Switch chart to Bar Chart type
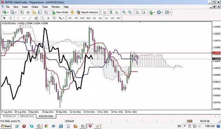221x129 pixels. 105,12
